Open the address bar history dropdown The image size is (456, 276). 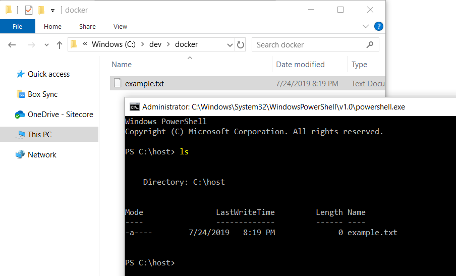click(230, 45)
